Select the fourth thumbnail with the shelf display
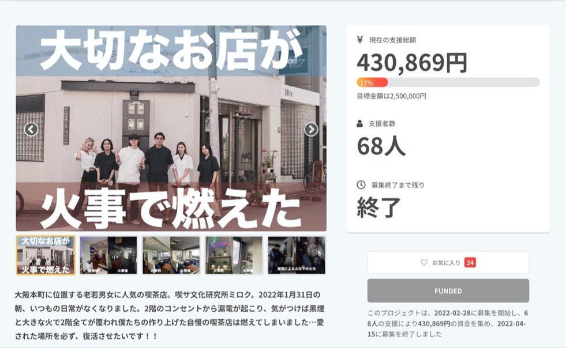 coord(234,255)
